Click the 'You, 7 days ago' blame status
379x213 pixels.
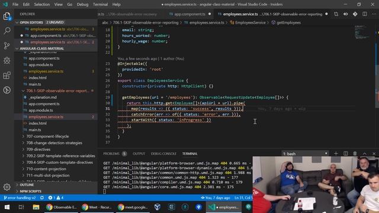pos(215,198)
